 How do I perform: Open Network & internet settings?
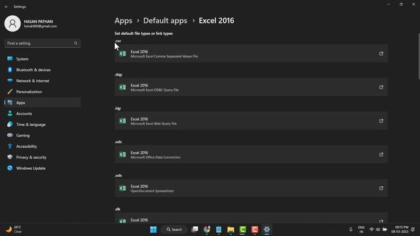[x=43, y=81]
